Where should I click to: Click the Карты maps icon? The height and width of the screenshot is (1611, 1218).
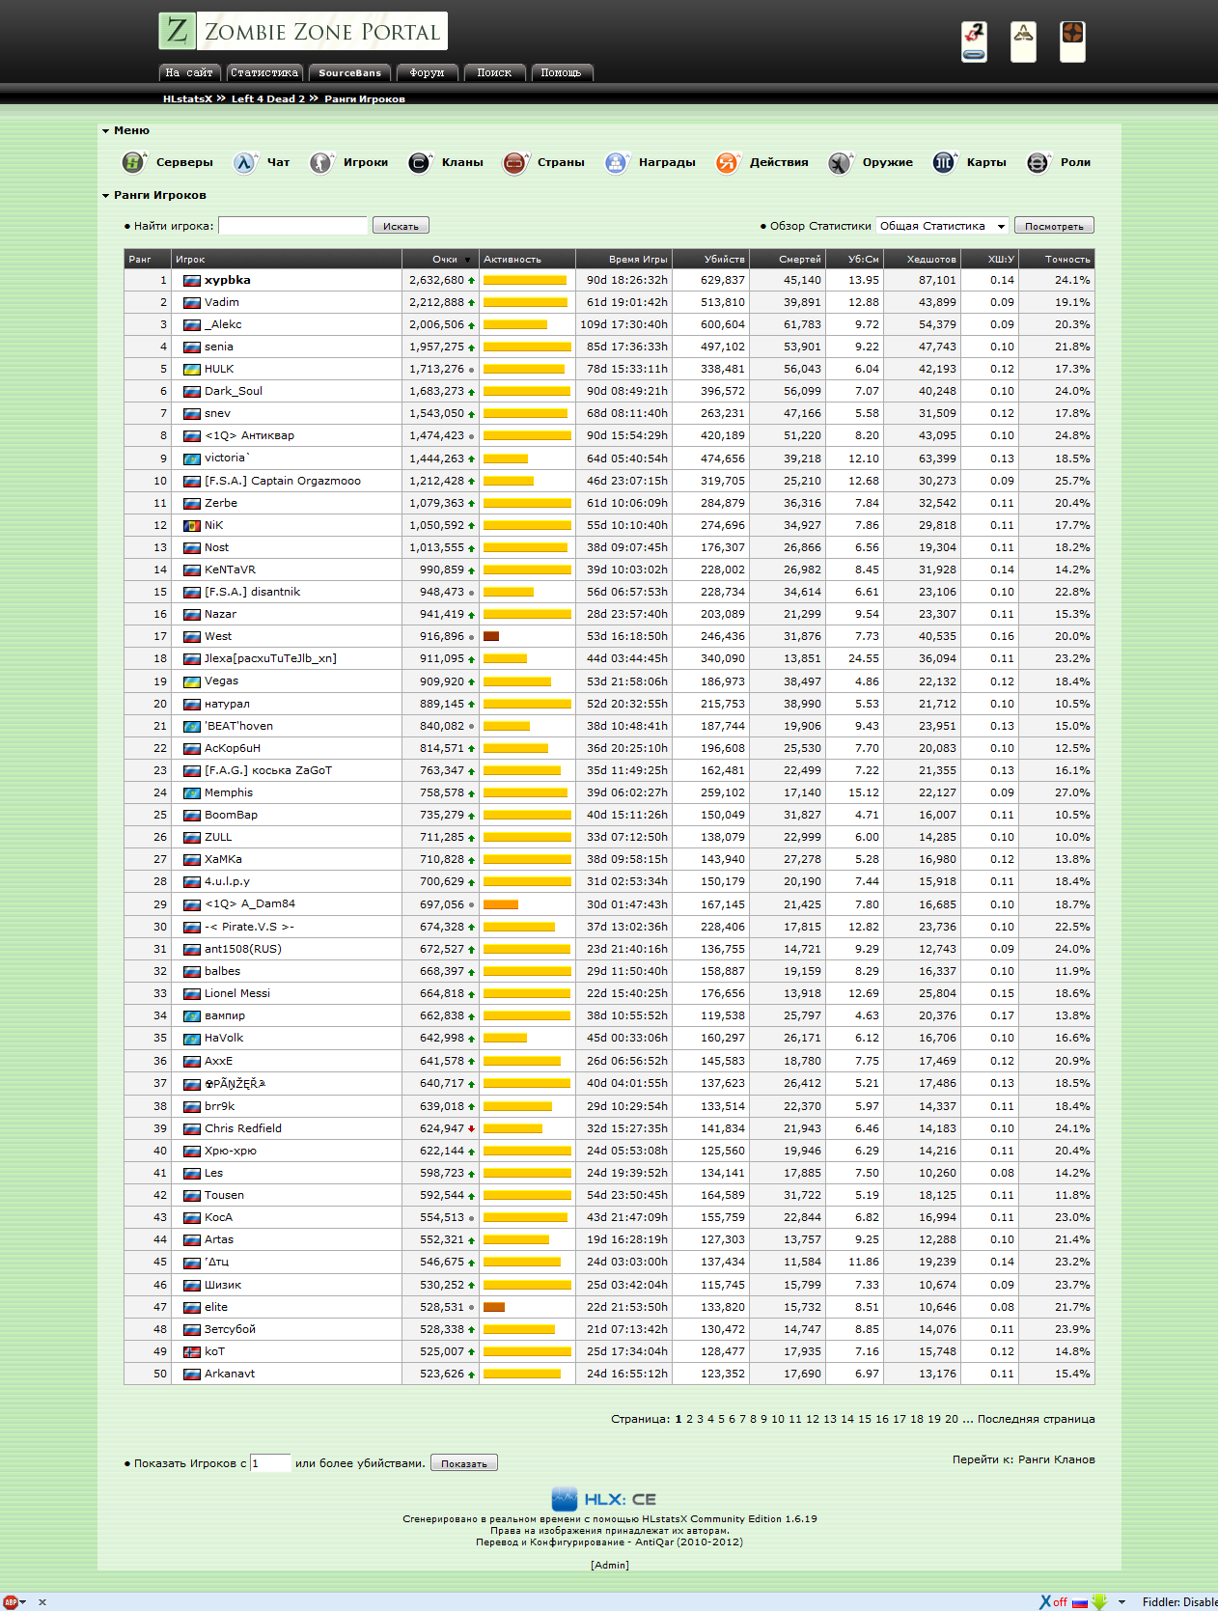point(943,163)
